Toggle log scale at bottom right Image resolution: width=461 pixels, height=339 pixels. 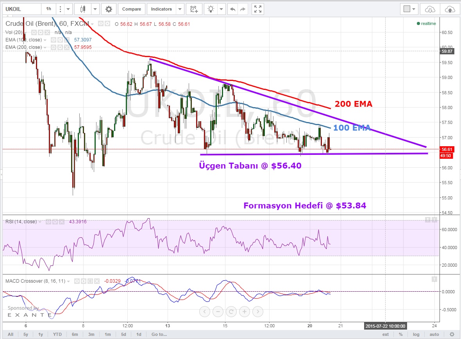coord(416,334)
